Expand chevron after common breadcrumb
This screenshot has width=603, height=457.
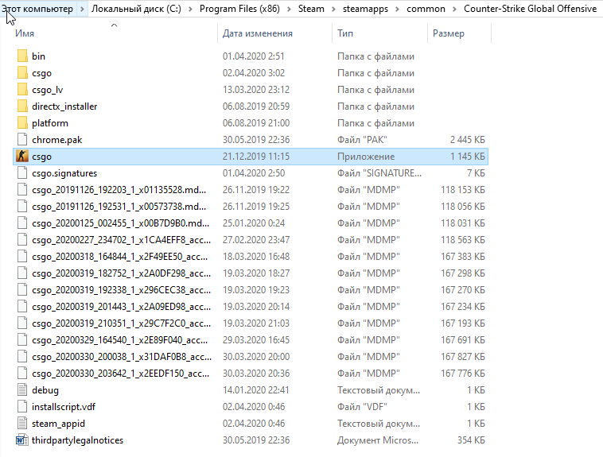point(454,9)
